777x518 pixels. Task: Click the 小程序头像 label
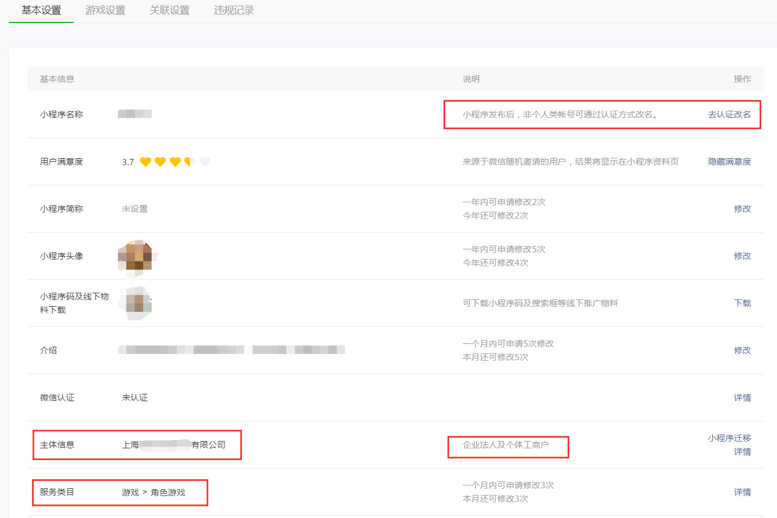(61, 256)
